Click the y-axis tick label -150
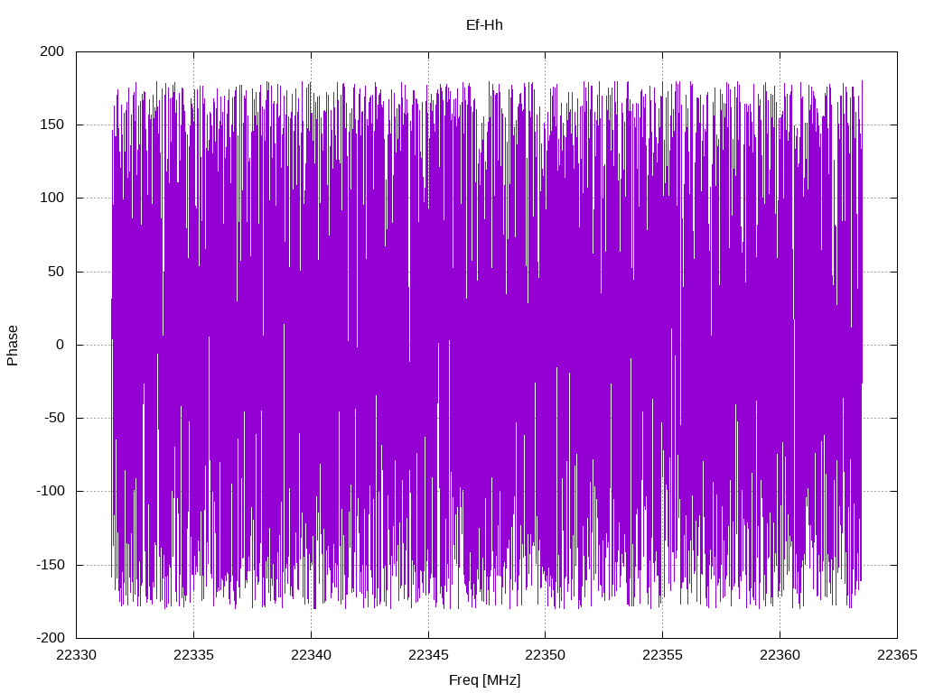Viewport: 925px width, 693px height. (x=51, y=565)
